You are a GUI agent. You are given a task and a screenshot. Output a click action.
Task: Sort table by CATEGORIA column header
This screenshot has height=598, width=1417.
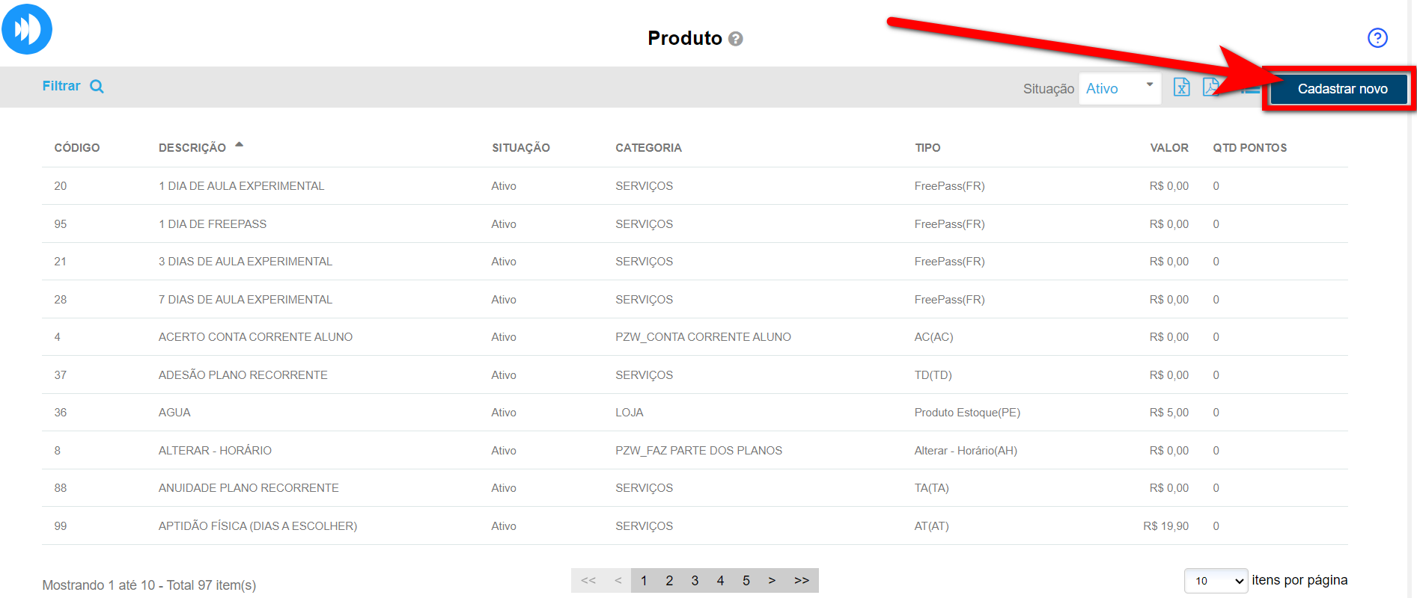coord(648,148)
